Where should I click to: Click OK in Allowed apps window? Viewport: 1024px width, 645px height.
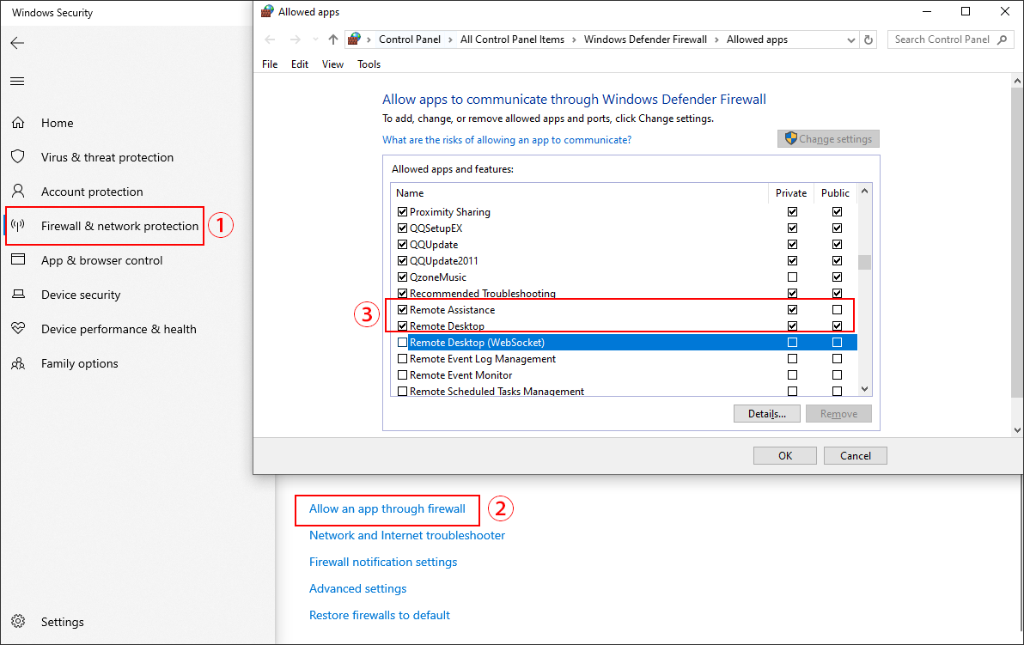[x=785, y=456]
